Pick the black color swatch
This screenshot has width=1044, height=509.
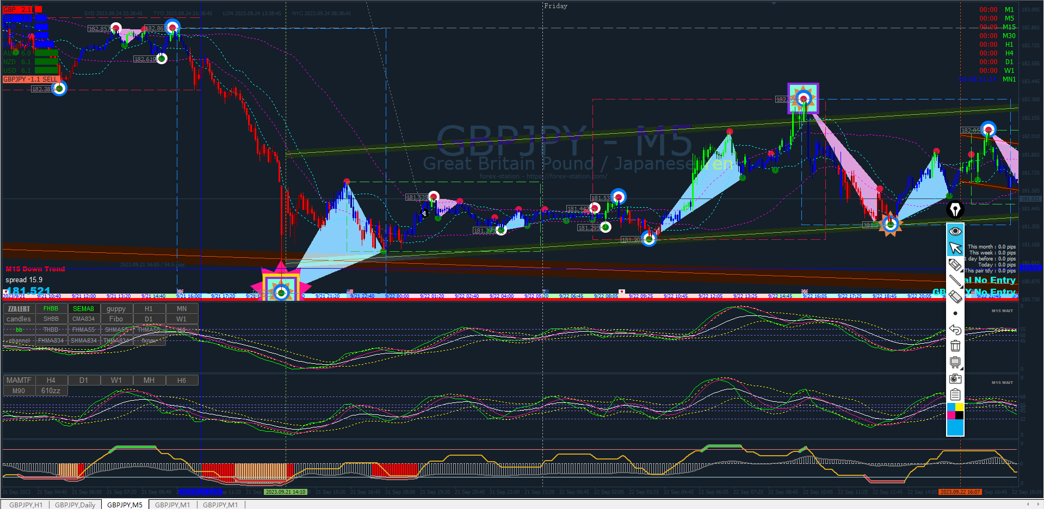tap(960, 415)
